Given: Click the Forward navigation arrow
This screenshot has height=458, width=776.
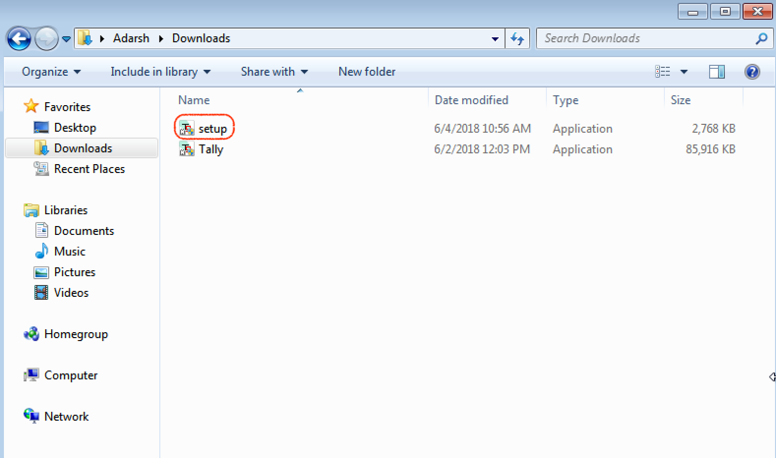Looking at the screenshot, I should point(46,38).
